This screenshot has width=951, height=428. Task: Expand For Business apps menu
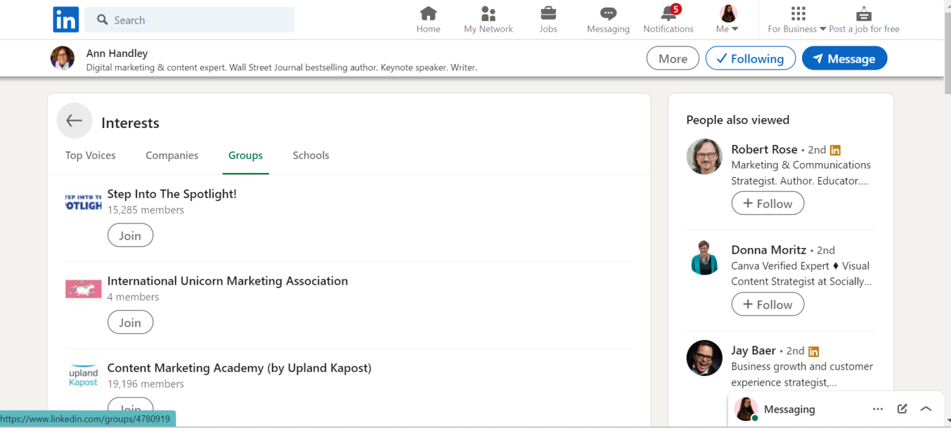pyautogui.click(x=796, y=20)
